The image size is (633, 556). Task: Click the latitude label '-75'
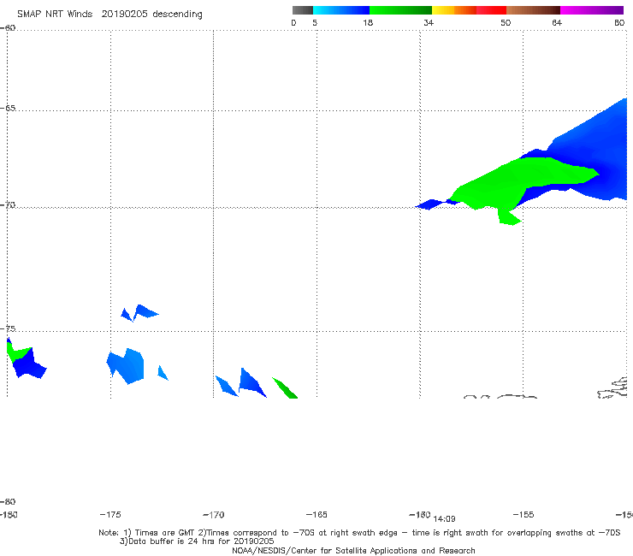pos(8,329)
